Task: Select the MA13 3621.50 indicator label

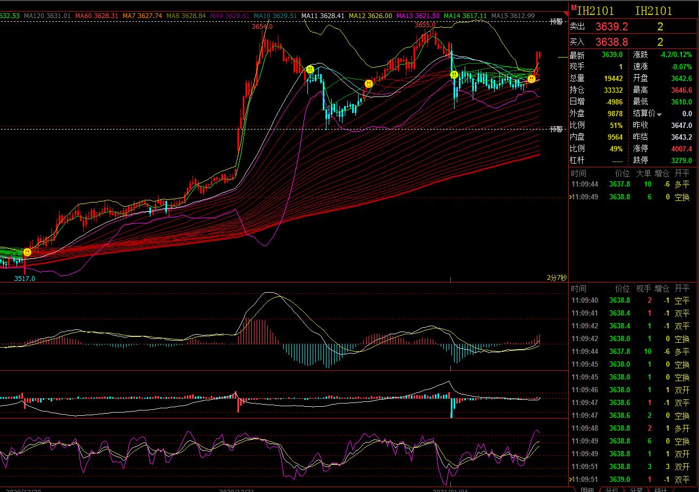Action: click(x=418, y=16)
